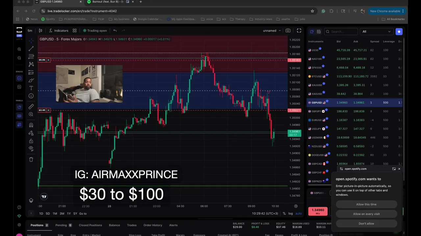421x236 pixels.
Task: Toggle favorite star for US30
Action: (x=320, y=49)
